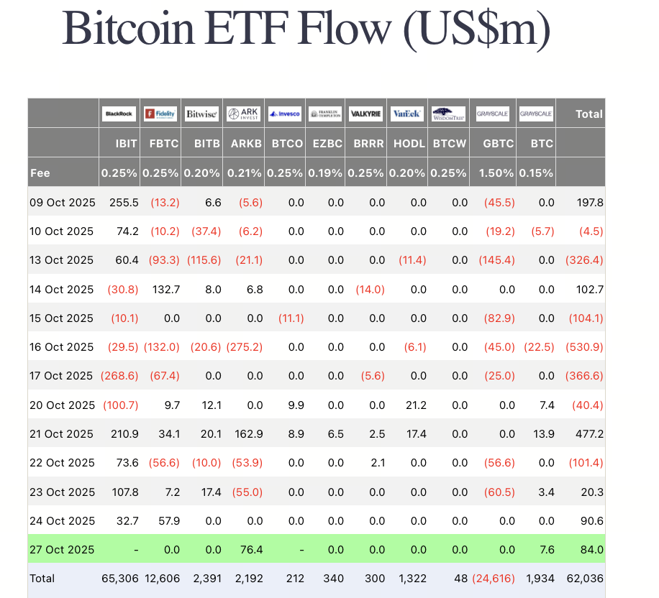Click the Valkyrie logo in header
This screenshot has width=659, height=598.
pyautogui.click(x=366, y=114)
